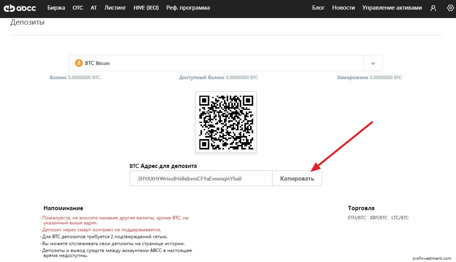Image resolution: width=456 pixels, height=262 pixels.
Task: Click the BTC Адрес для депозита label
Action: point(163,166)
